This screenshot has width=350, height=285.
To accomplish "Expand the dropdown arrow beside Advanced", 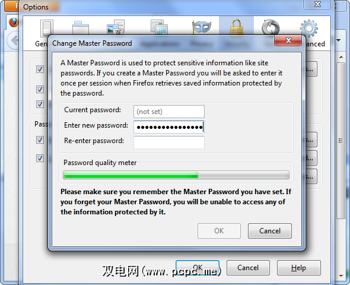I will point(338,40).
